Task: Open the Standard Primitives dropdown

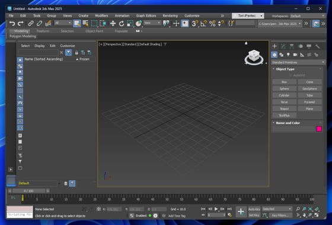Action: pyautogui.click(x=298, y=62)
